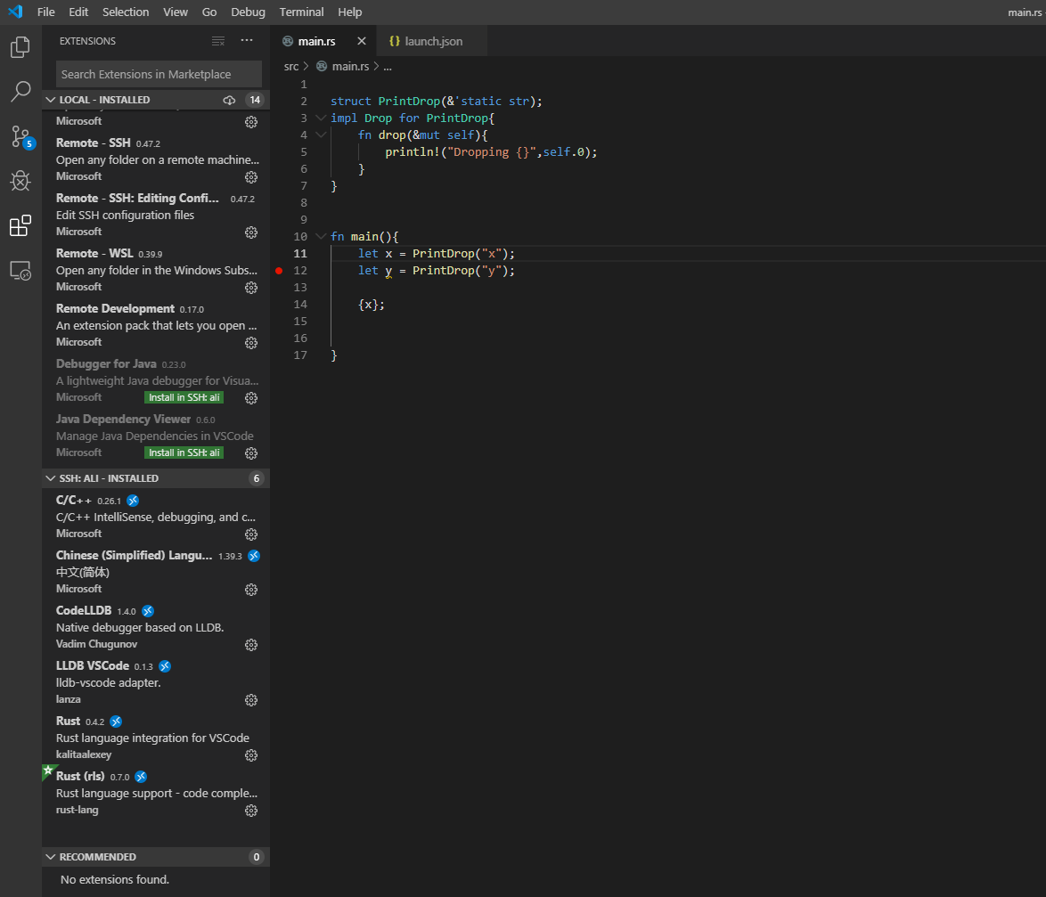This screenshot has height=897, width=1046.
Task: Click the println! statement on line 5
Action: [x=491, y=152]
